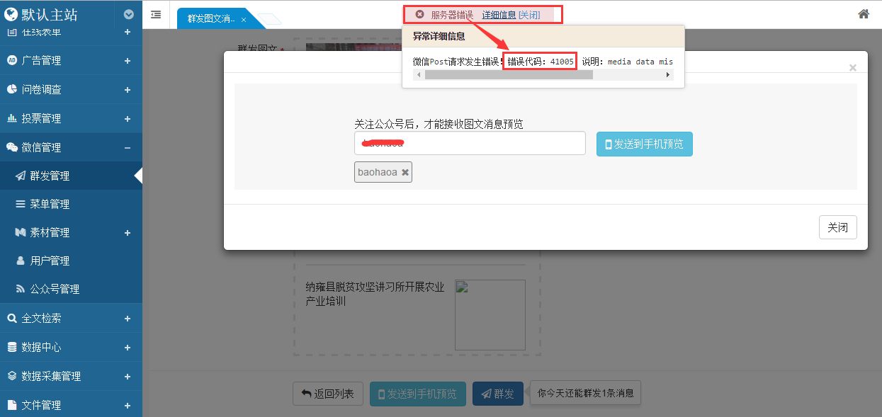Open 群发管理 in sidebar
Viewport: 882px width, 417px height.
tap(50, 176)
